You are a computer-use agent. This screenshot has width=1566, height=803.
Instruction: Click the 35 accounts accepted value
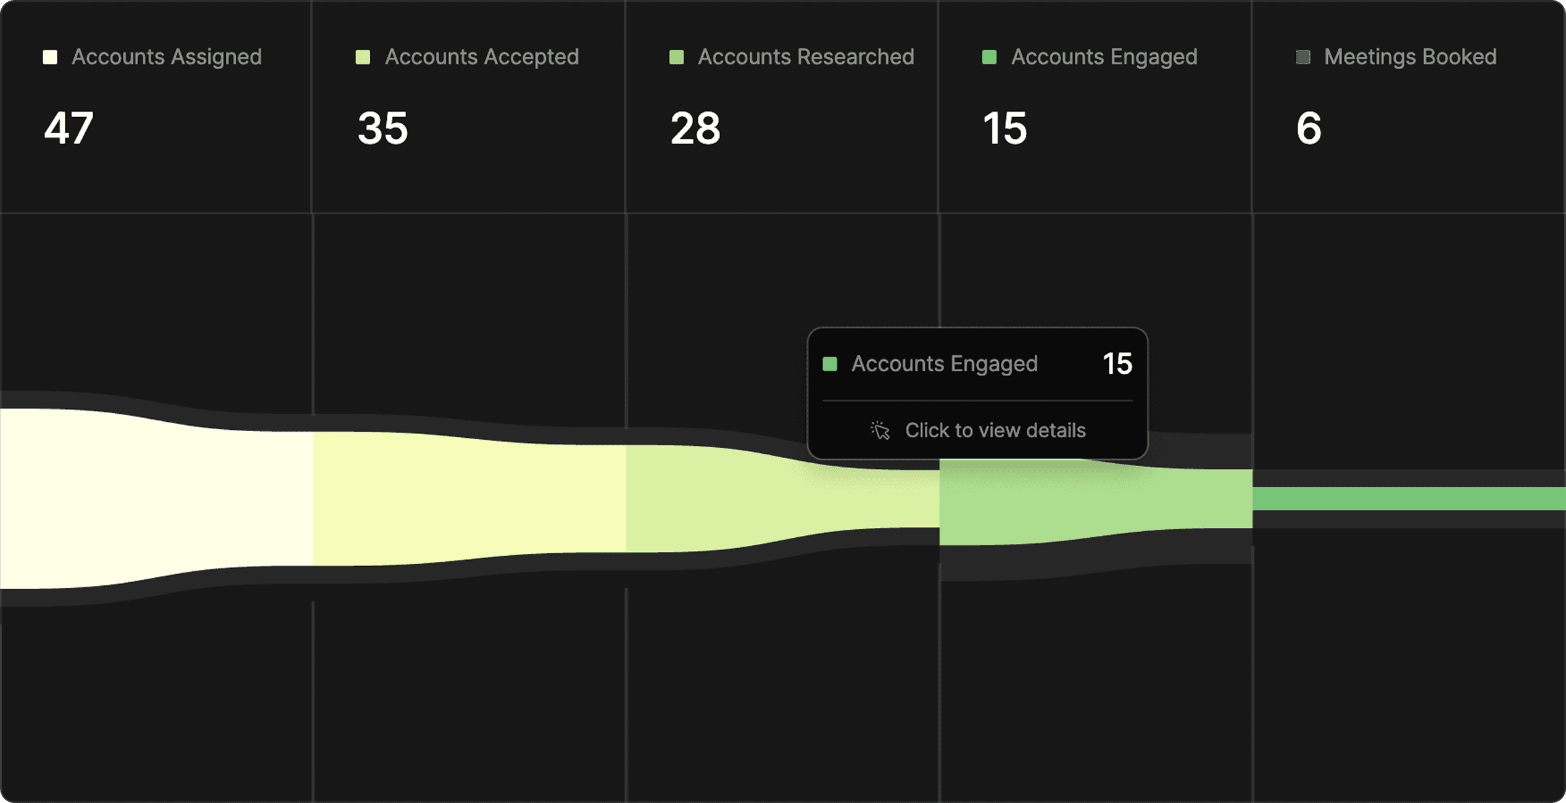pyautogui.click(x=383, y=128)
